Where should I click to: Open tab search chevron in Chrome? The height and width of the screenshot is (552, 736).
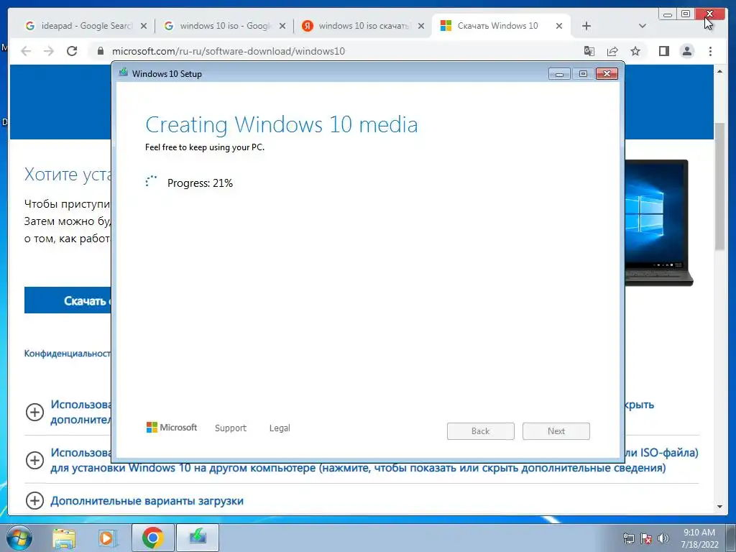click(643, 26)
